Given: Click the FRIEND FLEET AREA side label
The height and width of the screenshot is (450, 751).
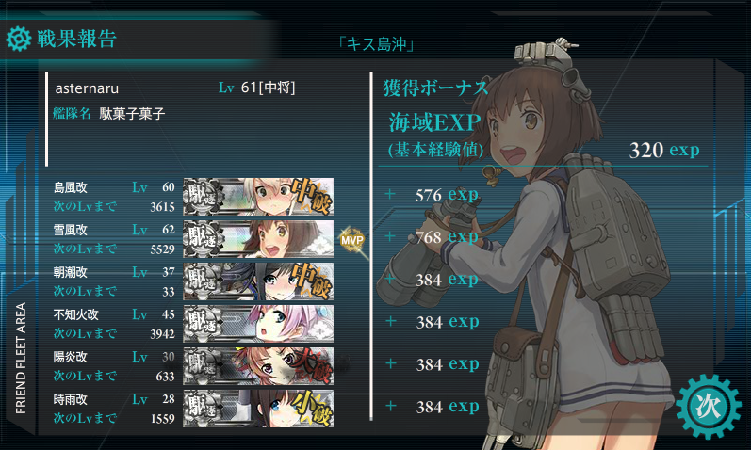Looking at the screenshot, I should [x=21, y=358].
